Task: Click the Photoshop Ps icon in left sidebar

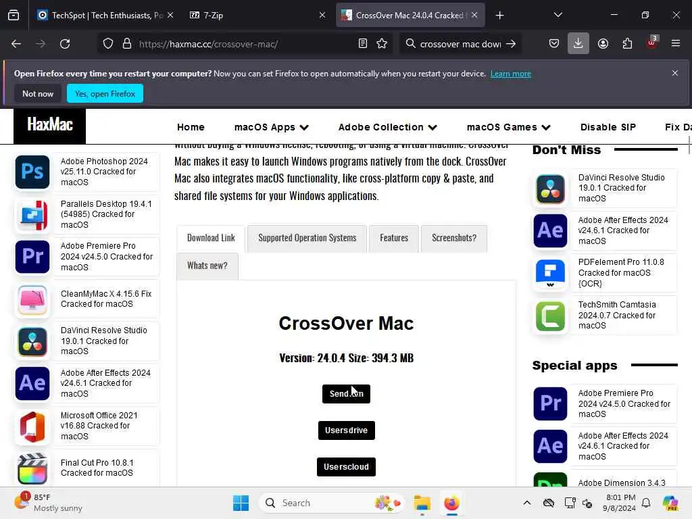Action: 32,172
